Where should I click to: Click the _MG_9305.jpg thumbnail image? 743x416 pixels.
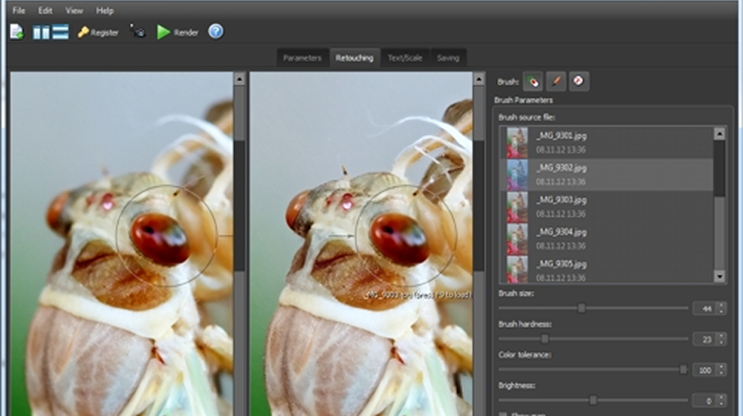click(517, 269)
